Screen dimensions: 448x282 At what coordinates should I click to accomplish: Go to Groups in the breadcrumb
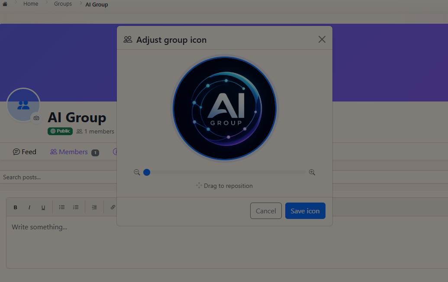[x=63, y=4]
